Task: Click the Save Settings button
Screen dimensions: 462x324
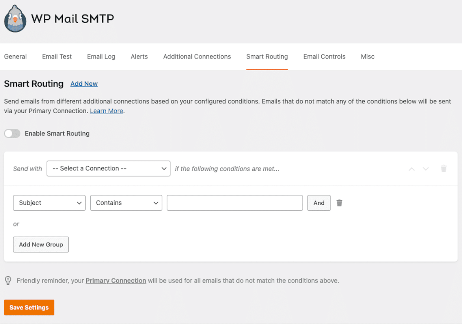Action: pos(29,308)
